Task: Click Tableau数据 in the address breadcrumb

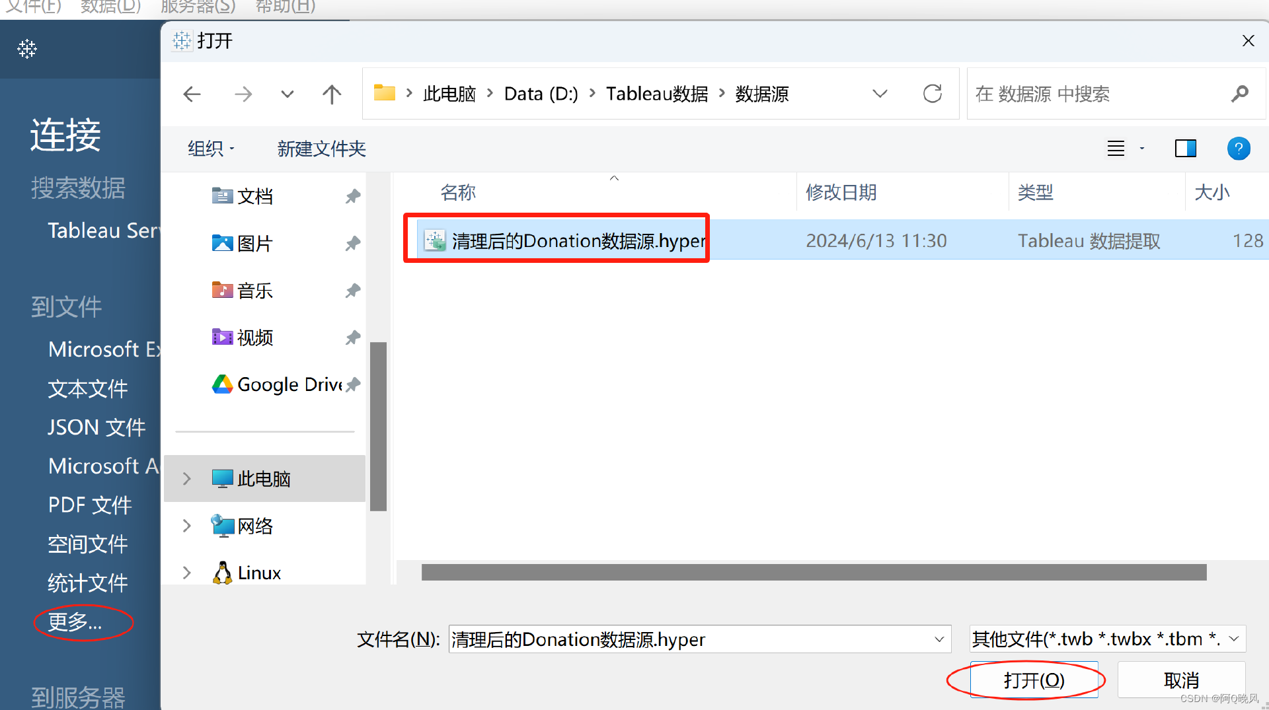Action: pyautogui.click(x=657, y=94)
